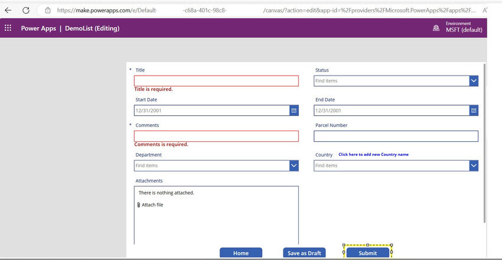The width and height of the screenshot is (502, 260).
Task: Open the End Date calendar picker icon
Action: (x=474, y=110)
